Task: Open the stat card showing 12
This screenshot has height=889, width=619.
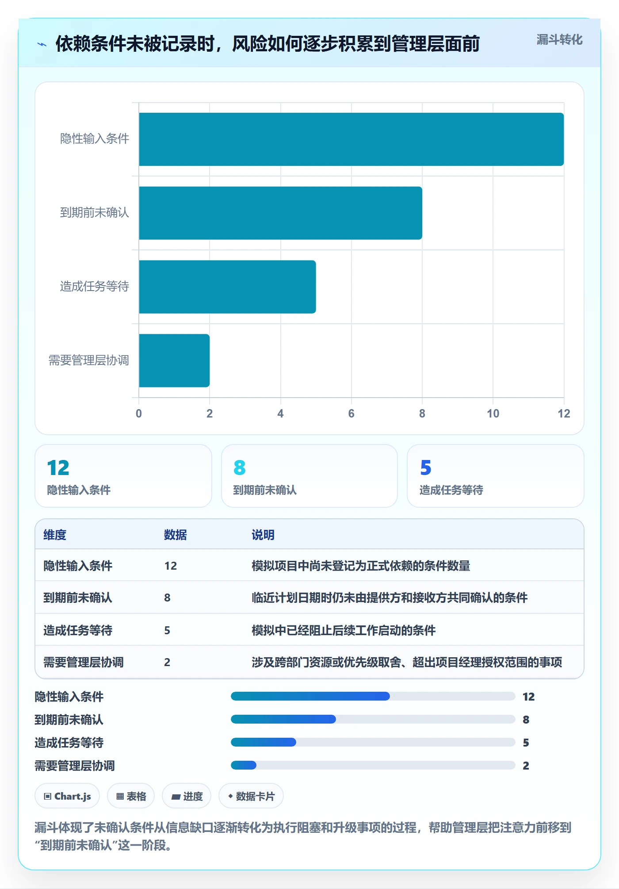Action: click(x=123, y=476)
